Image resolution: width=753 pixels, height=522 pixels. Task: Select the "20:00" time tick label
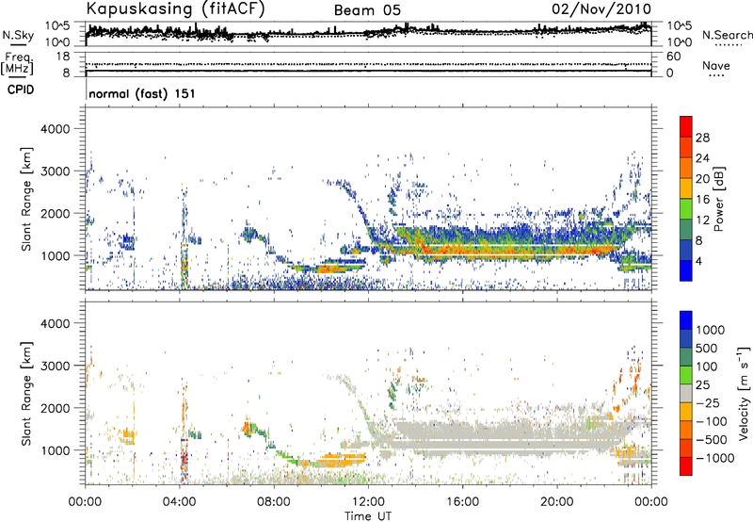click(x=556, y=502)
